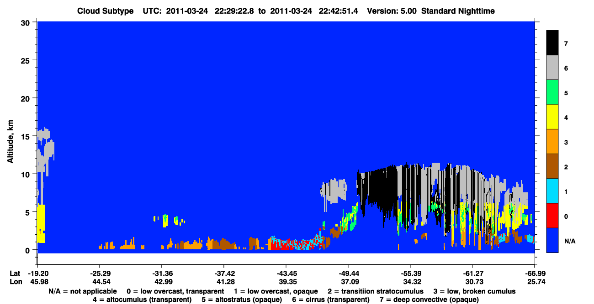Click the 'Lat' row label
The height and width of the screenshot is (304, 594).
pyautogui.click(x=15, y=273)
